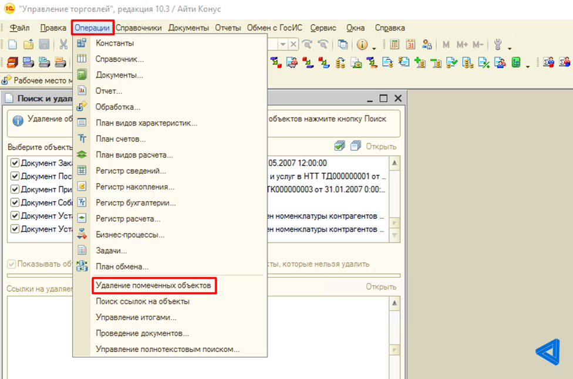Click the Find previous magnifier icon

point(323,45)
